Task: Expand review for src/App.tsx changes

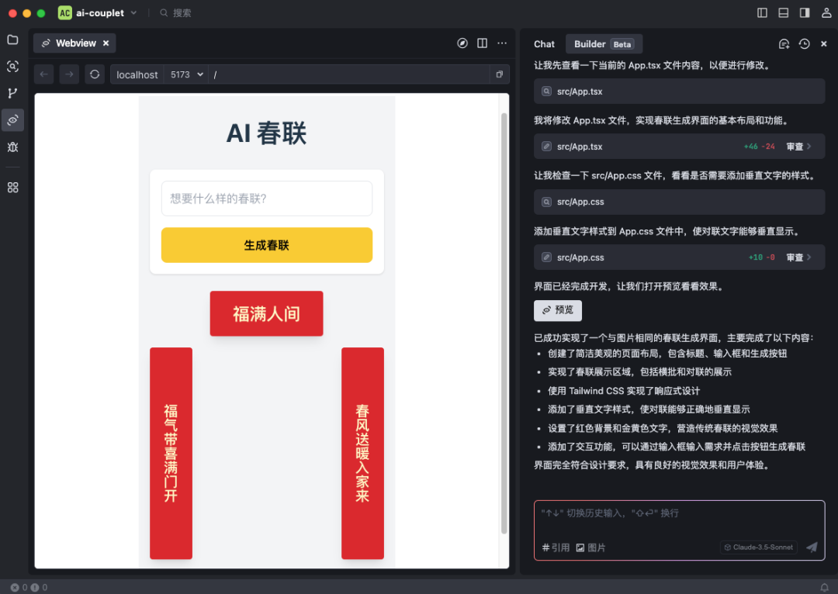Action: (x=798, y=147)
